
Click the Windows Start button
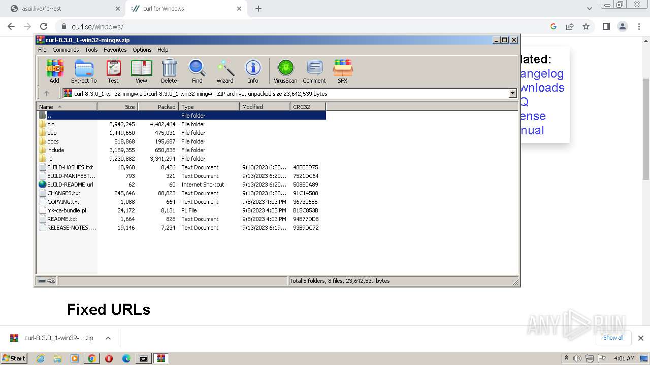coord(14,358)
